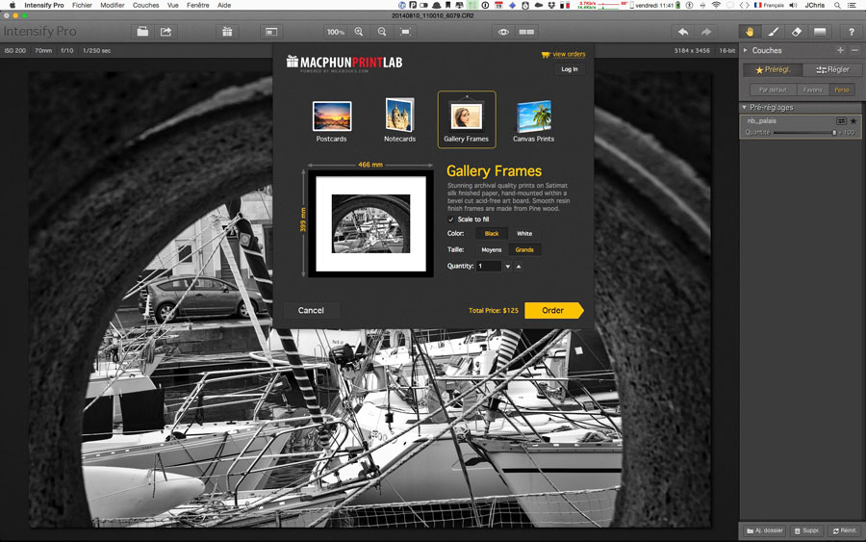Click the Réinit. button
The width and height of the screenshot is (866, 542).
(x=845, y=530)
